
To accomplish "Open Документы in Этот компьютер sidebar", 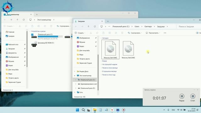I will tap(13, 53).
